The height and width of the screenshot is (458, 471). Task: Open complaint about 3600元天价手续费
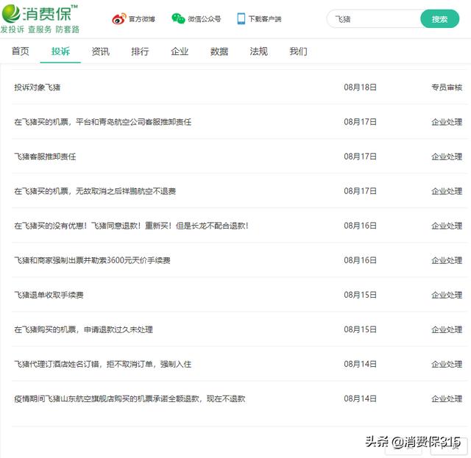92,260
